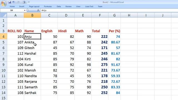
Task: Click Total value 252
Action: pos(100,93)
